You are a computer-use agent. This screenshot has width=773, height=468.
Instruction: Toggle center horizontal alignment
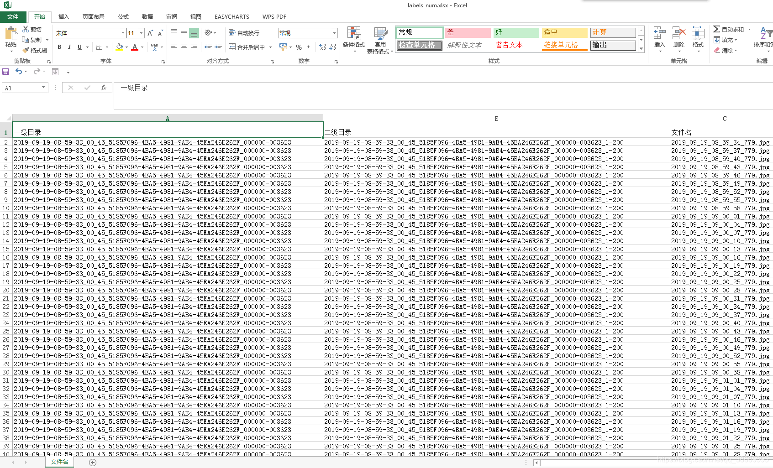click(184, 47)
